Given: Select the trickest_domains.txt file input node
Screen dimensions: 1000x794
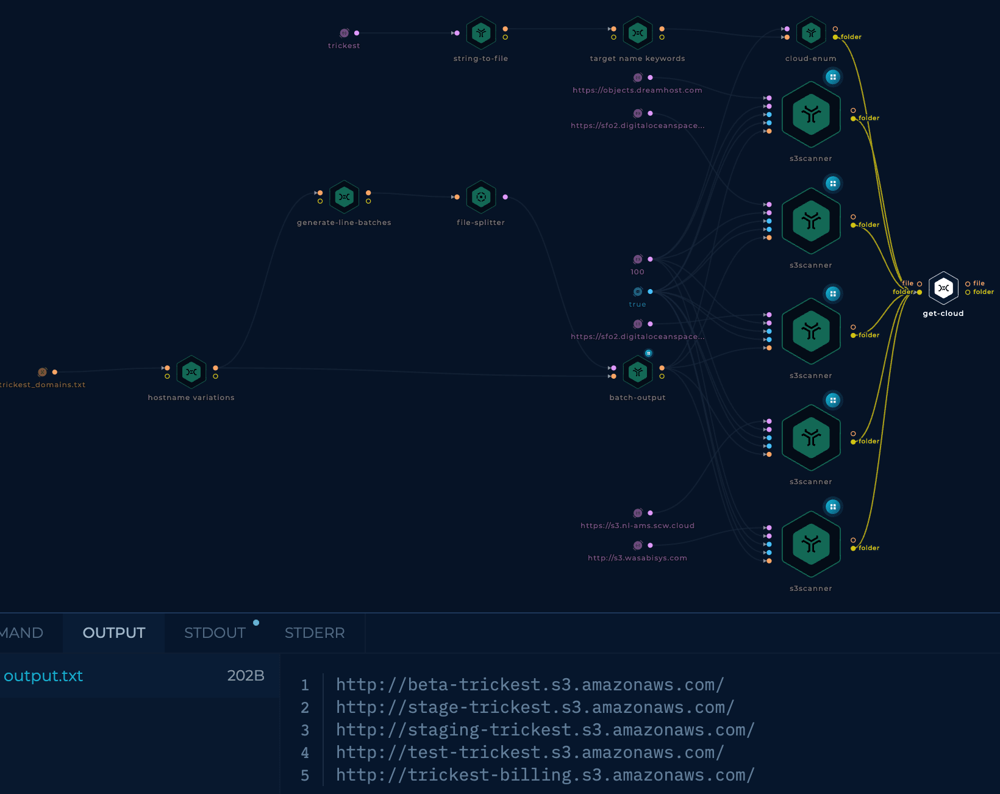Looking at the screenshot, I should (43, 372).
